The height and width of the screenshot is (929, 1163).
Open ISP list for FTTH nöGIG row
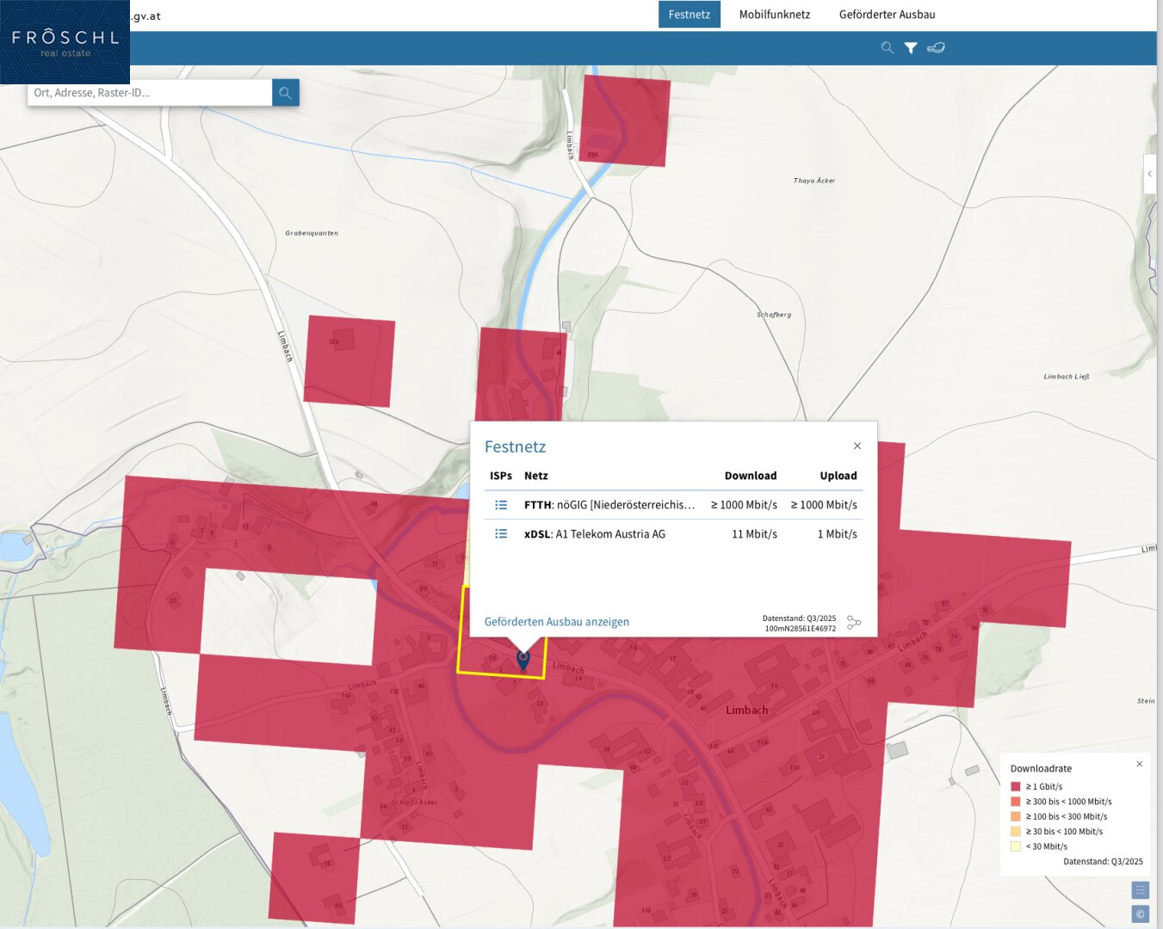501,505
